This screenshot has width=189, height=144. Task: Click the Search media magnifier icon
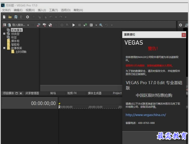click(x=101, y=25)
